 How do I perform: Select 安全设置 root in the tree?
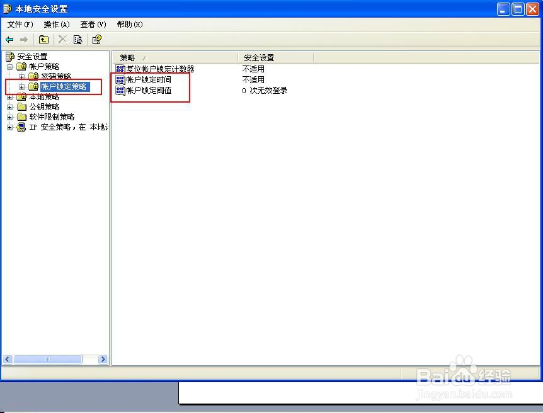[x=33, y=57]
